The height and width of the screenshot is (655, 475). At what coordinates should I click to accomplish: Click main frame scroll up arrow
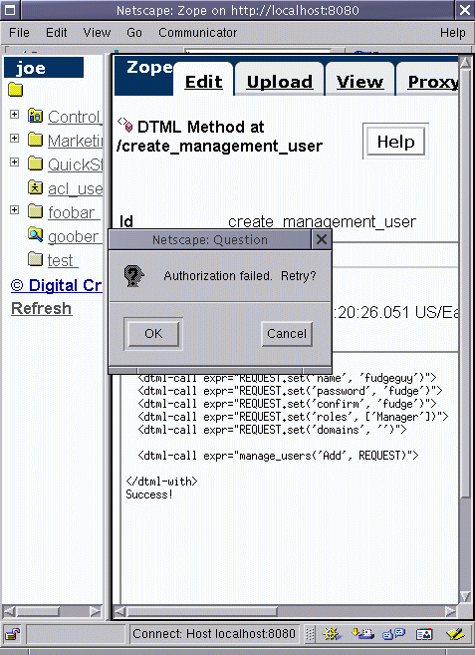click(465, 63)
